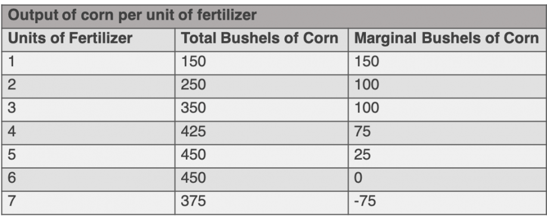Click the total bushels cell showing 350
Viewport: 547px width, 218px height.
pos(262,110)
